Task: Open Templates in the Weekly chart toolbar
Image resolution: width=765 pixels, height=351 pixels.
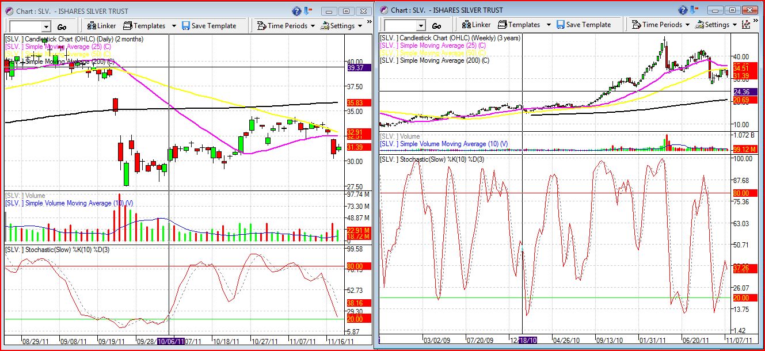Action: pos(519,25)
